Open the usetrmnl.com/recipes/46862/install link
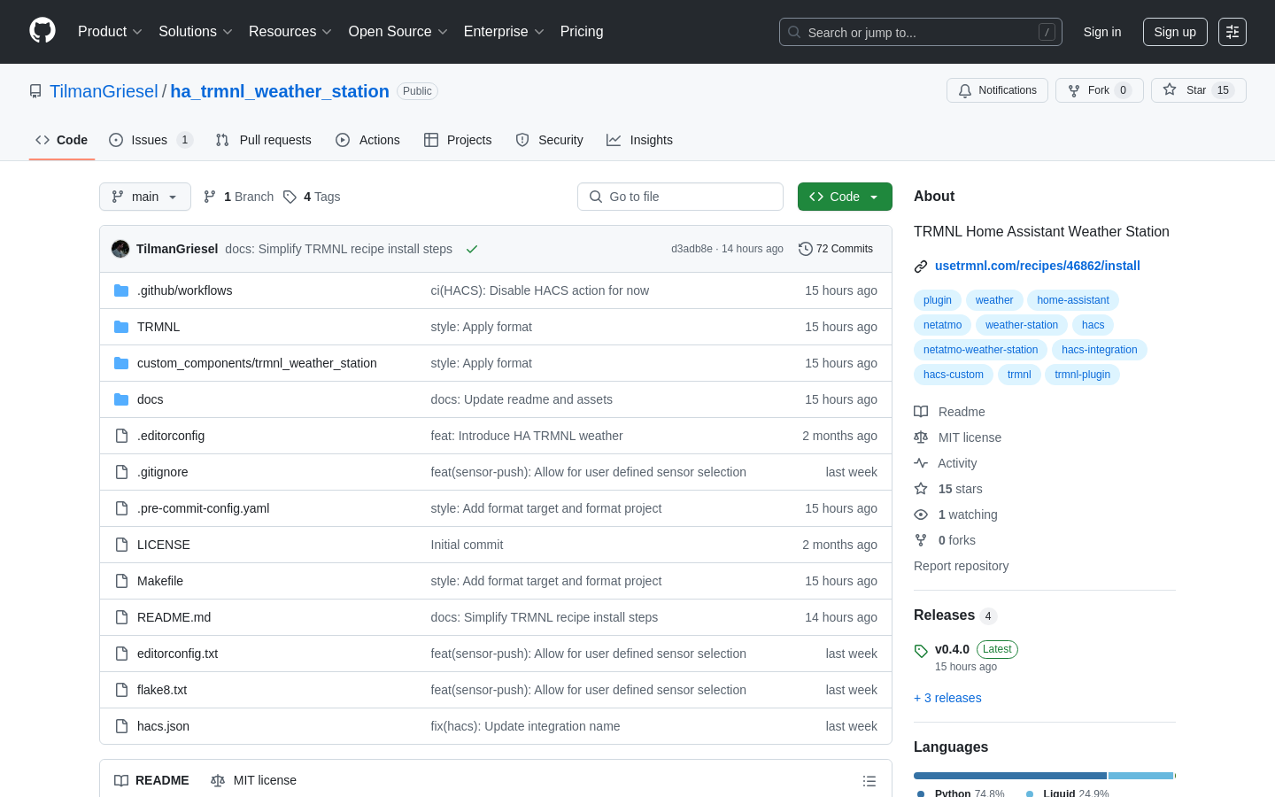Viewport: 1275px width, 797px height. point(1038,266)
